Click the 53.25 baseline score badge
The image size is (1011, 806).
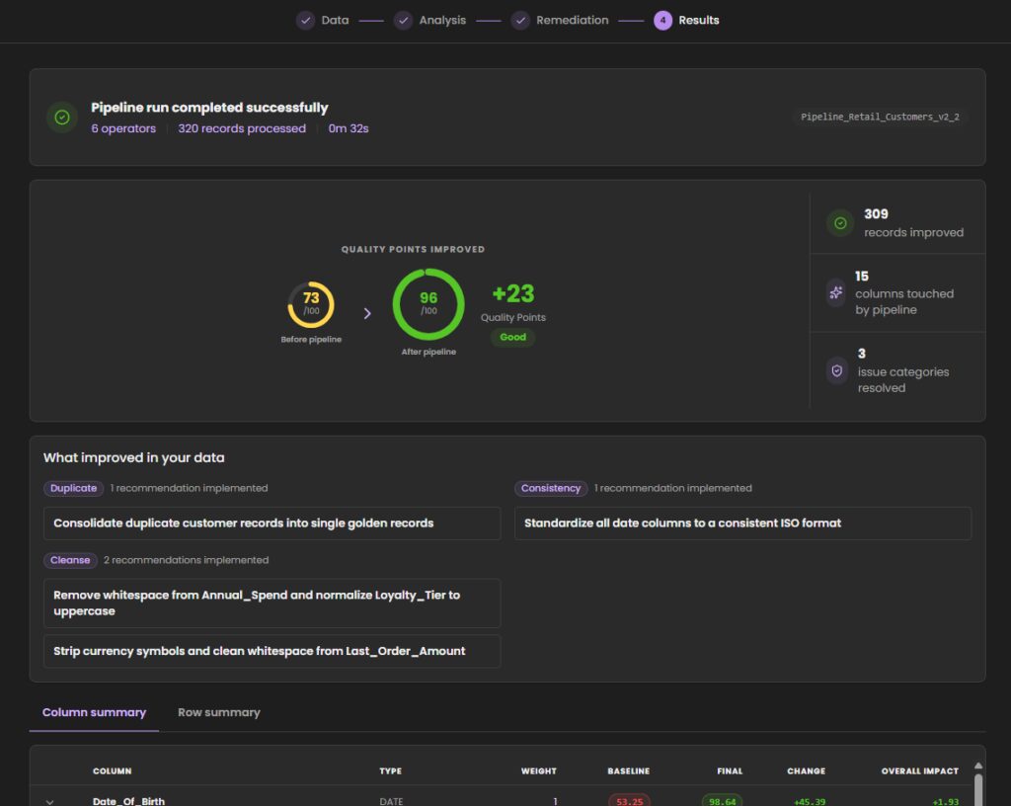pos(629,801)
